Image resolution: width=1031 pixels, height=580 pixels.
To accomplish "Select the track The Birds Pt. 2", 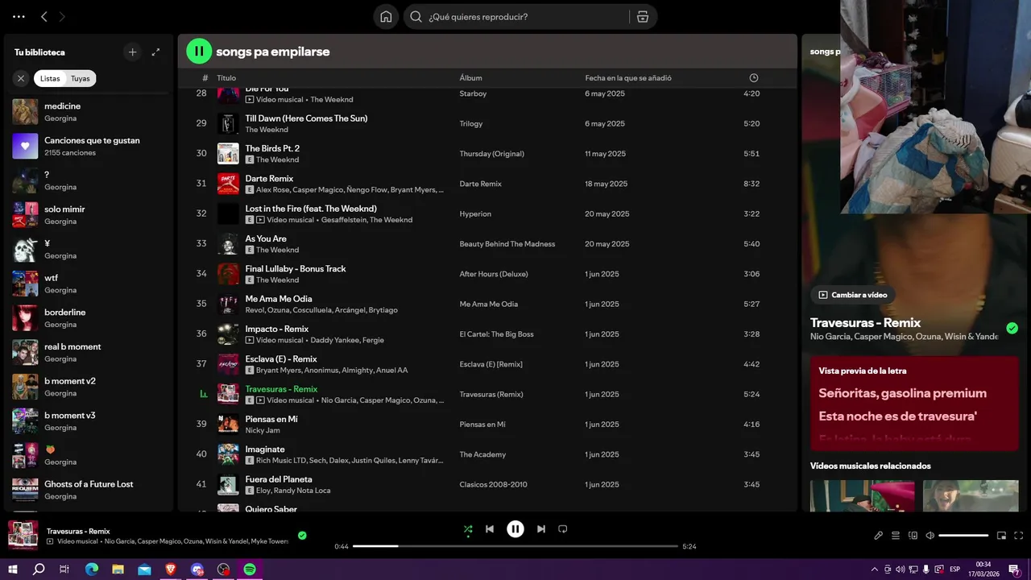I will pyautogui.click(x=272, y=148).
